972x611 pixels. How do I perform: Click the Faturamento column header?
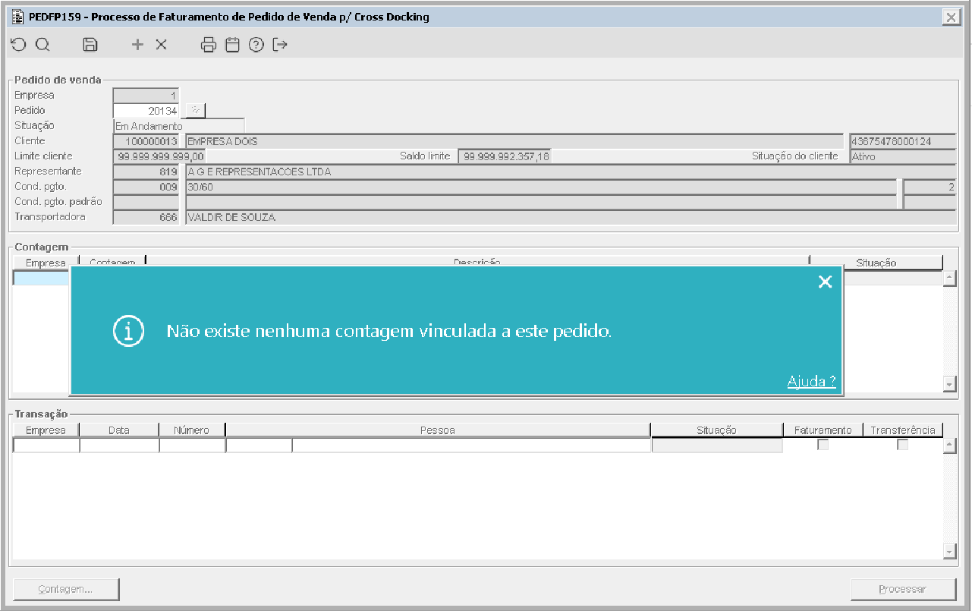click(823, 430)
